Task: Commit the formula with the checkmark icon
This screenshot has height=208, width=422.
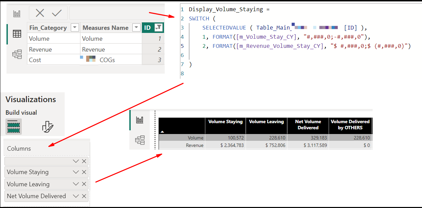Action: (x=57, y=13)
